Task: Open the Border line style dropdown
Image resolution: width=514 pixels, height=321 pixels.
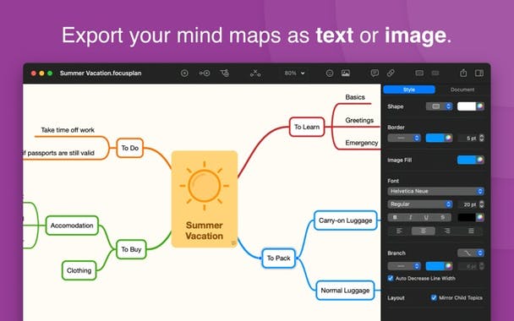Action: coord(404,138)
